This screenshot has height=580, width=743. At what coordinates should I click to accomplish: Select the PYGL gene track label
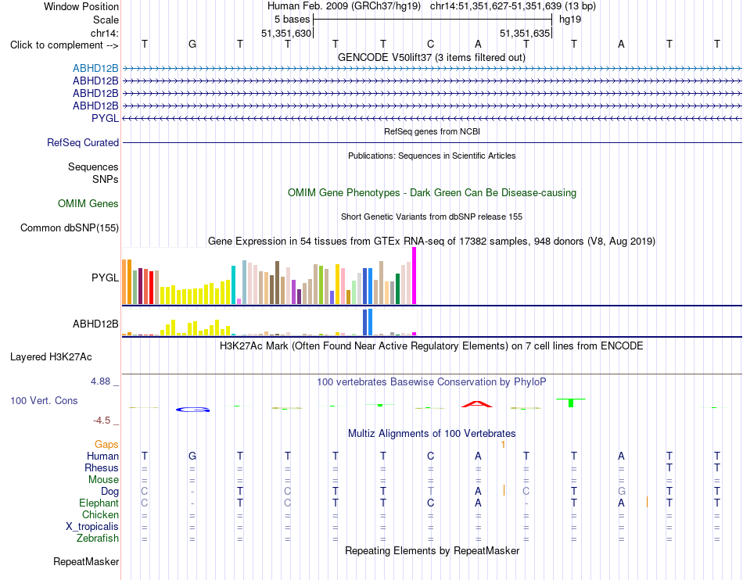pos(105,118)
